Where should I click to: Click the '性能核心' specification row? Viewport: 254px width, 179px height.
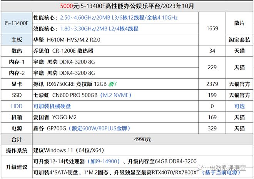115,17
